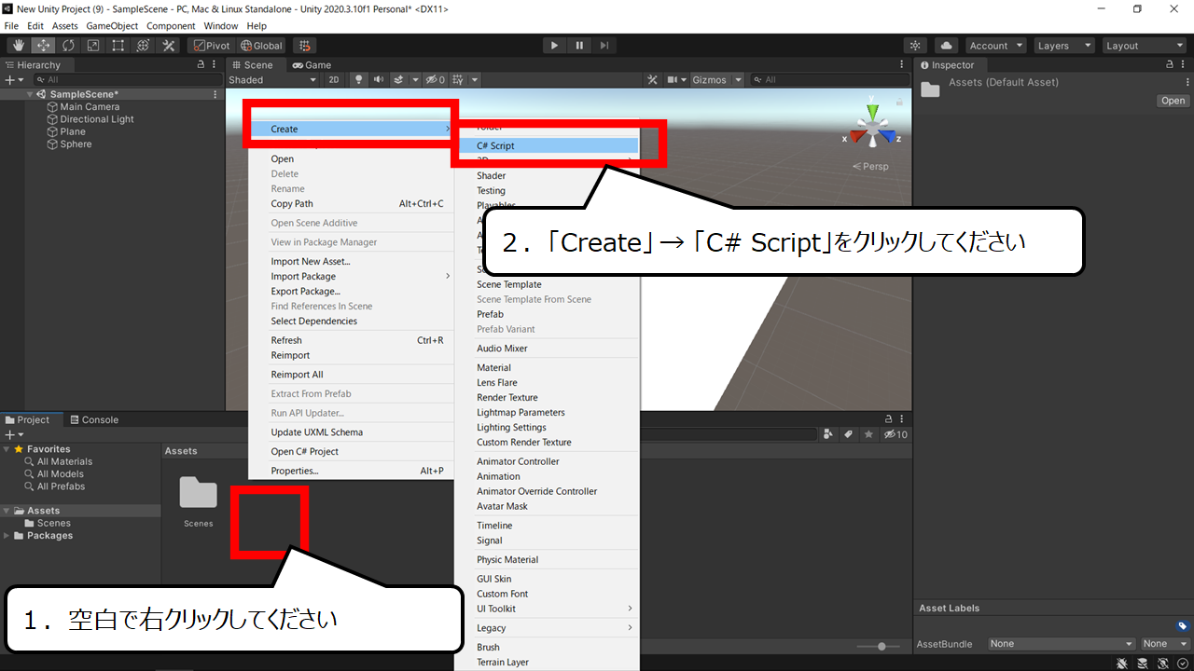Toggle Pivot handle position
Screen dimensions: 1194x671
tap(210, 46)
